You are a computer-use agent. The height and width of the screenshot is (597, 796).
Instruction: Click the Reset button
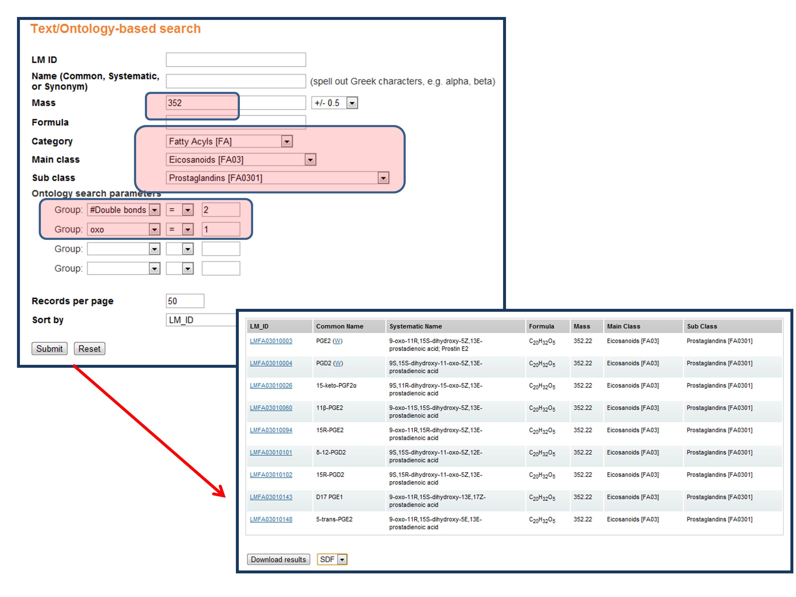89,348
